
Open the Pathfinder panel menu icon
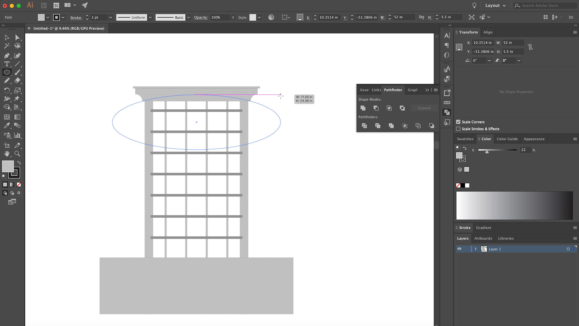[x=435, y=90]
